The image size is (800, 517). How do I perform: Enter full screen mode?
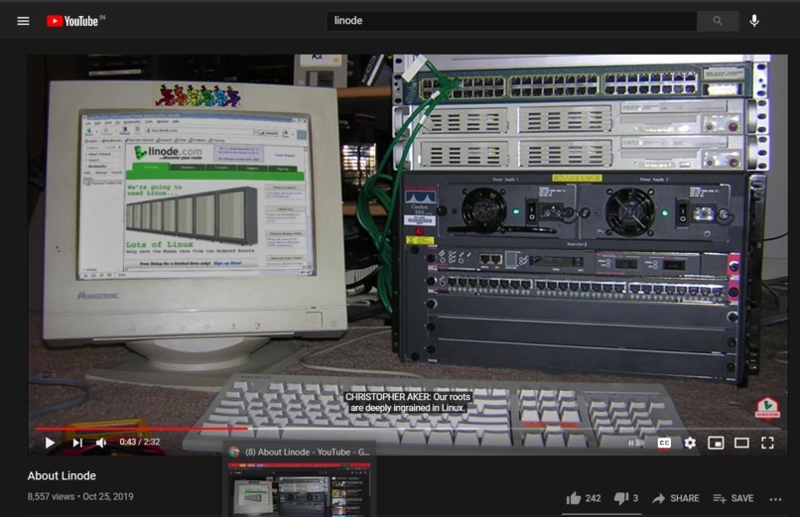[x=767, y=443]
